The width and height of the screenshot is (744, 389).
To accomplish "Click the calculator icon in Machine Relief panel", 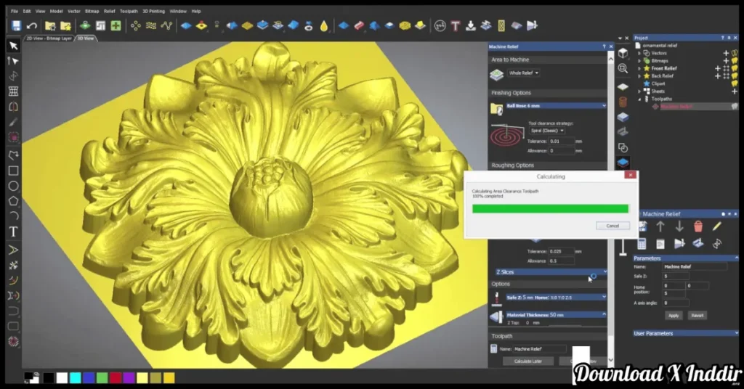I will click(642, 244).
